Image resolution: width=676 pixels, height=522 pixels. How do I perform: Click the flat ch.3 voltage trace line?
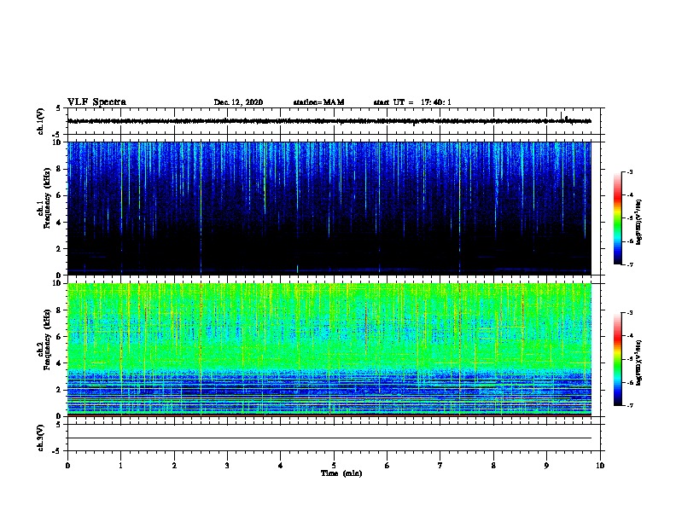[329, 438]
